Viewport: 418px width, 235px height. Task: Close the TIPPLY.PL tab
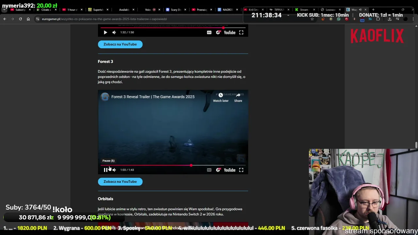288,10
